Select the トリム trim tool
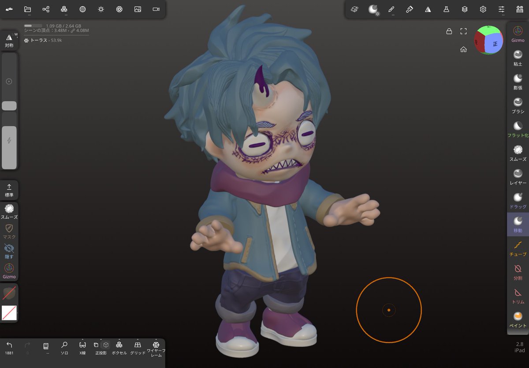The height and width of the screenshot is (368, 529). (518, 296)
